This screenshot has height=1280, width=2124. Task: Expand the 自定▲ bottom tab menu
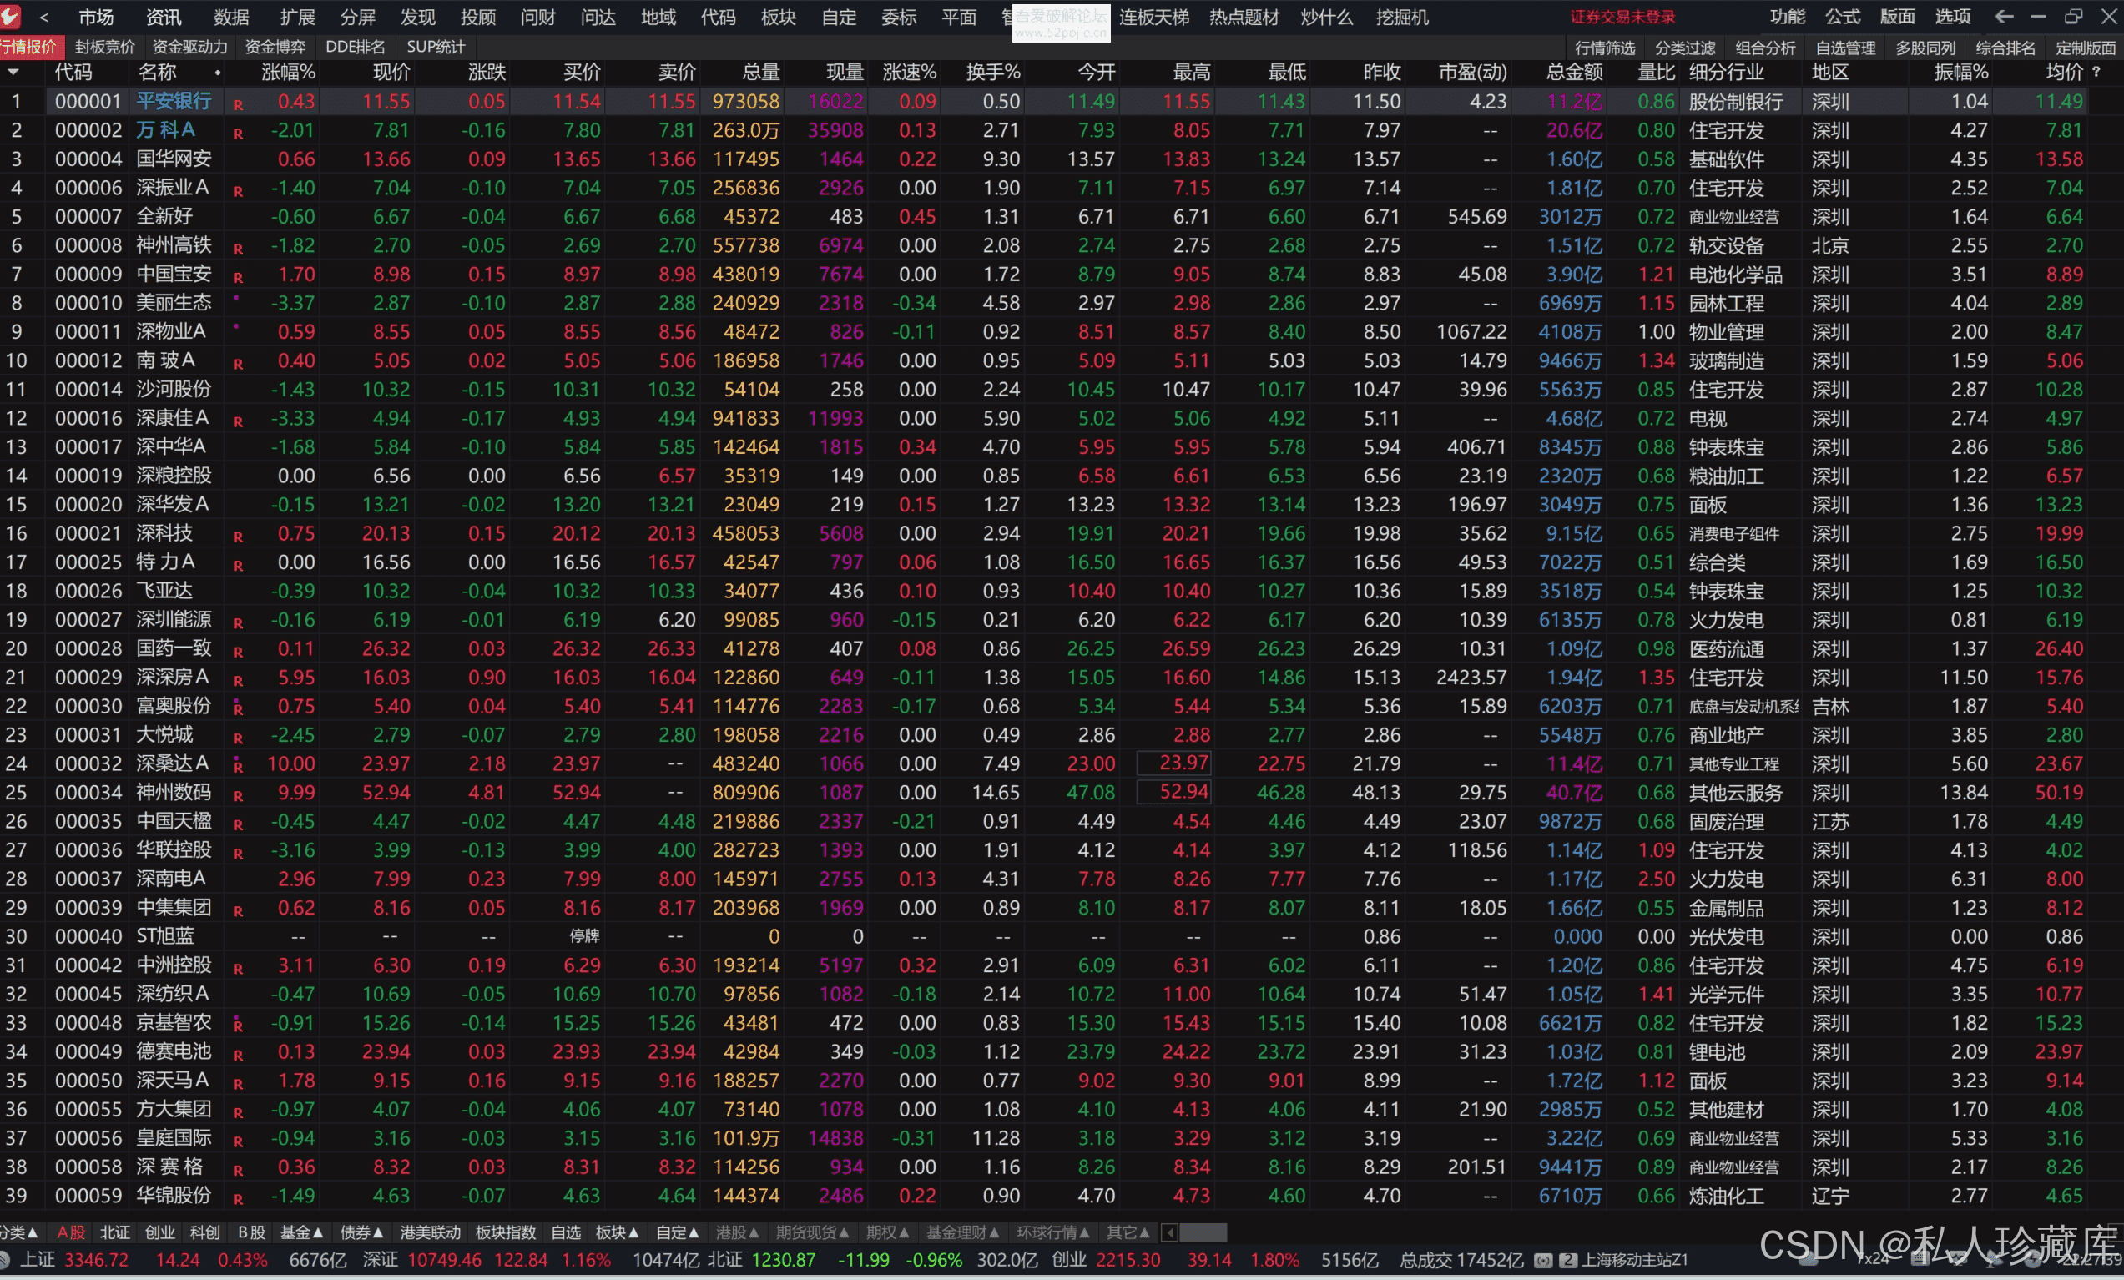pyautogui.click(x=678, y=1232)
